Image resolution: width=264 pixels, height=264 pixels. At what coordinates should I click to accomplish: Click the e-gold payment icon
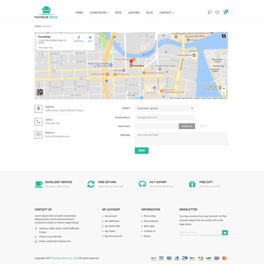pos(209,258)
